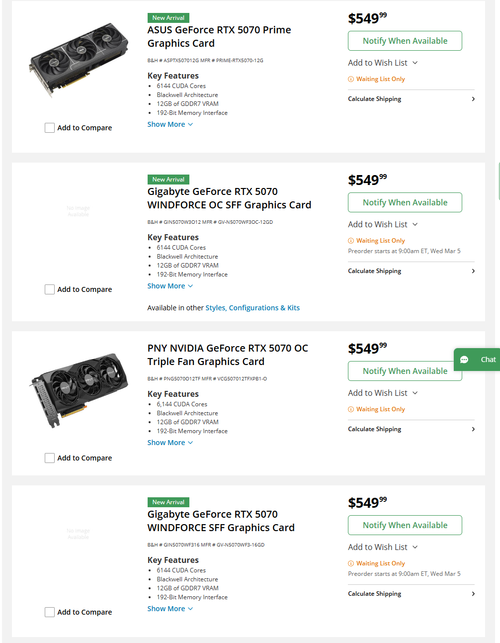Open Add to Wish List dropdown for ASUS card

pyautogui.click(x=383, y=63)
